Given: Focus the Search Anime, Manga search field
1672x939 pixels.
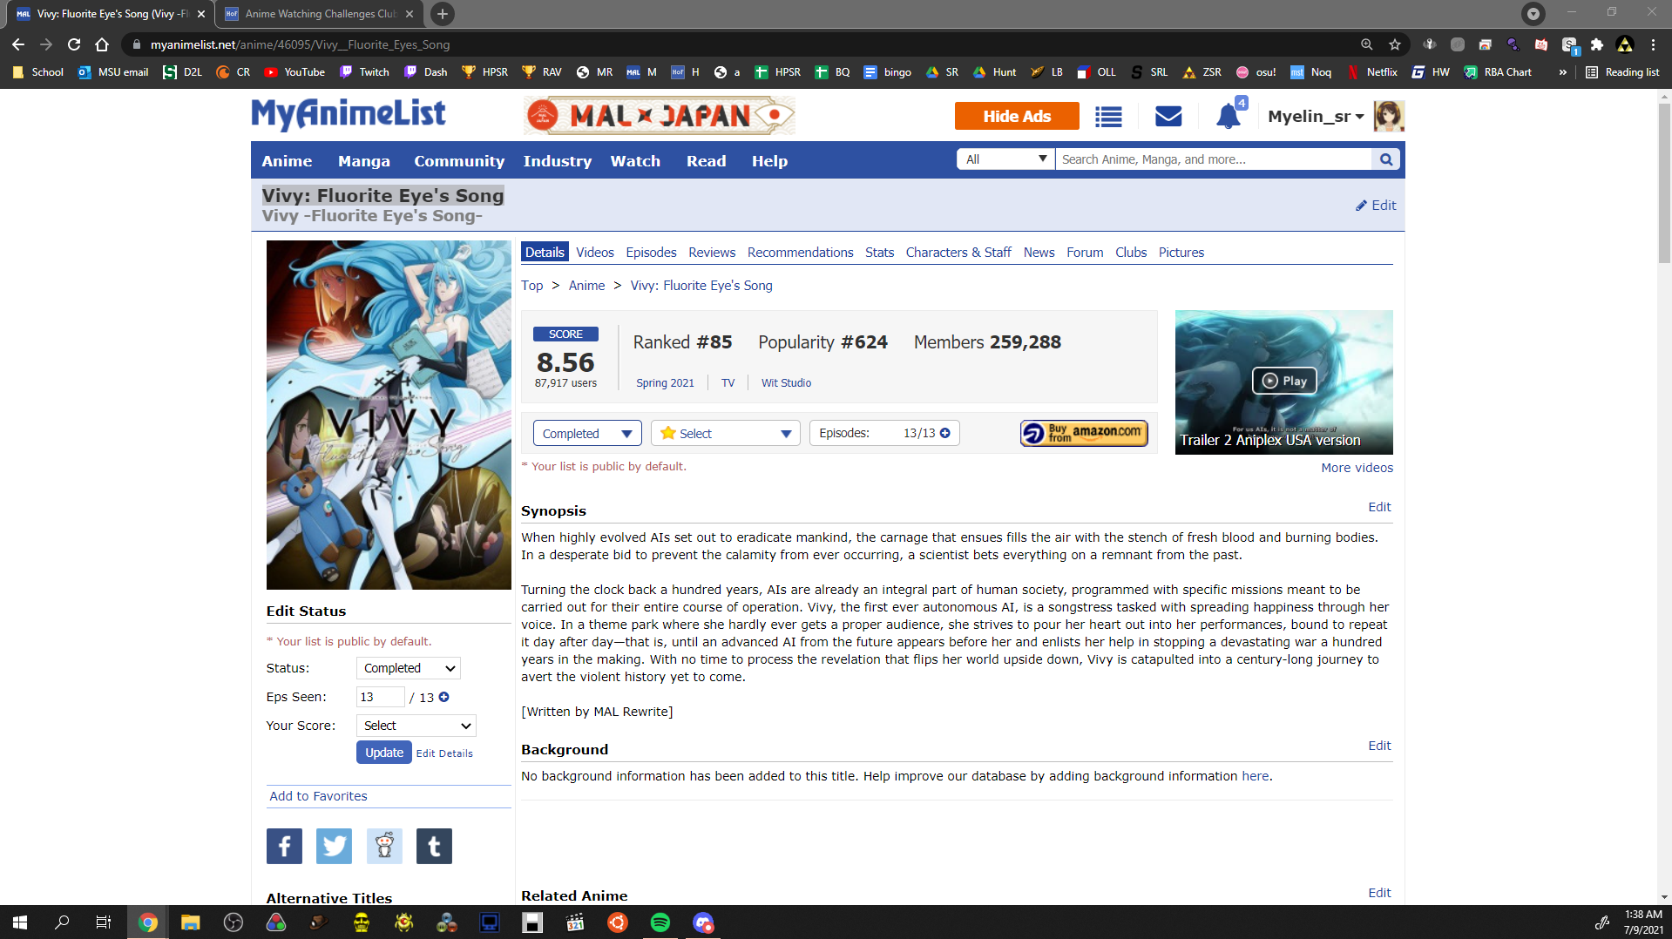Looking at the screenshot, I should [x=1213, y=159].
